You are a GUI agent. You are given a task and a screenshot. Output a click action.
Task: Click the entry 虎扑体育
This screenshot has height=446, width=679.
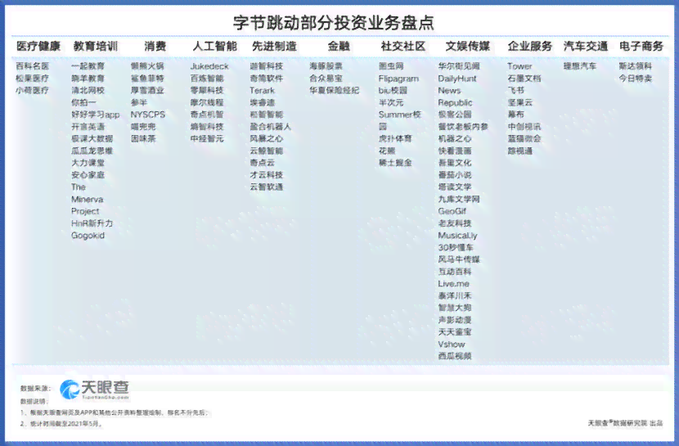click(395, 139)
